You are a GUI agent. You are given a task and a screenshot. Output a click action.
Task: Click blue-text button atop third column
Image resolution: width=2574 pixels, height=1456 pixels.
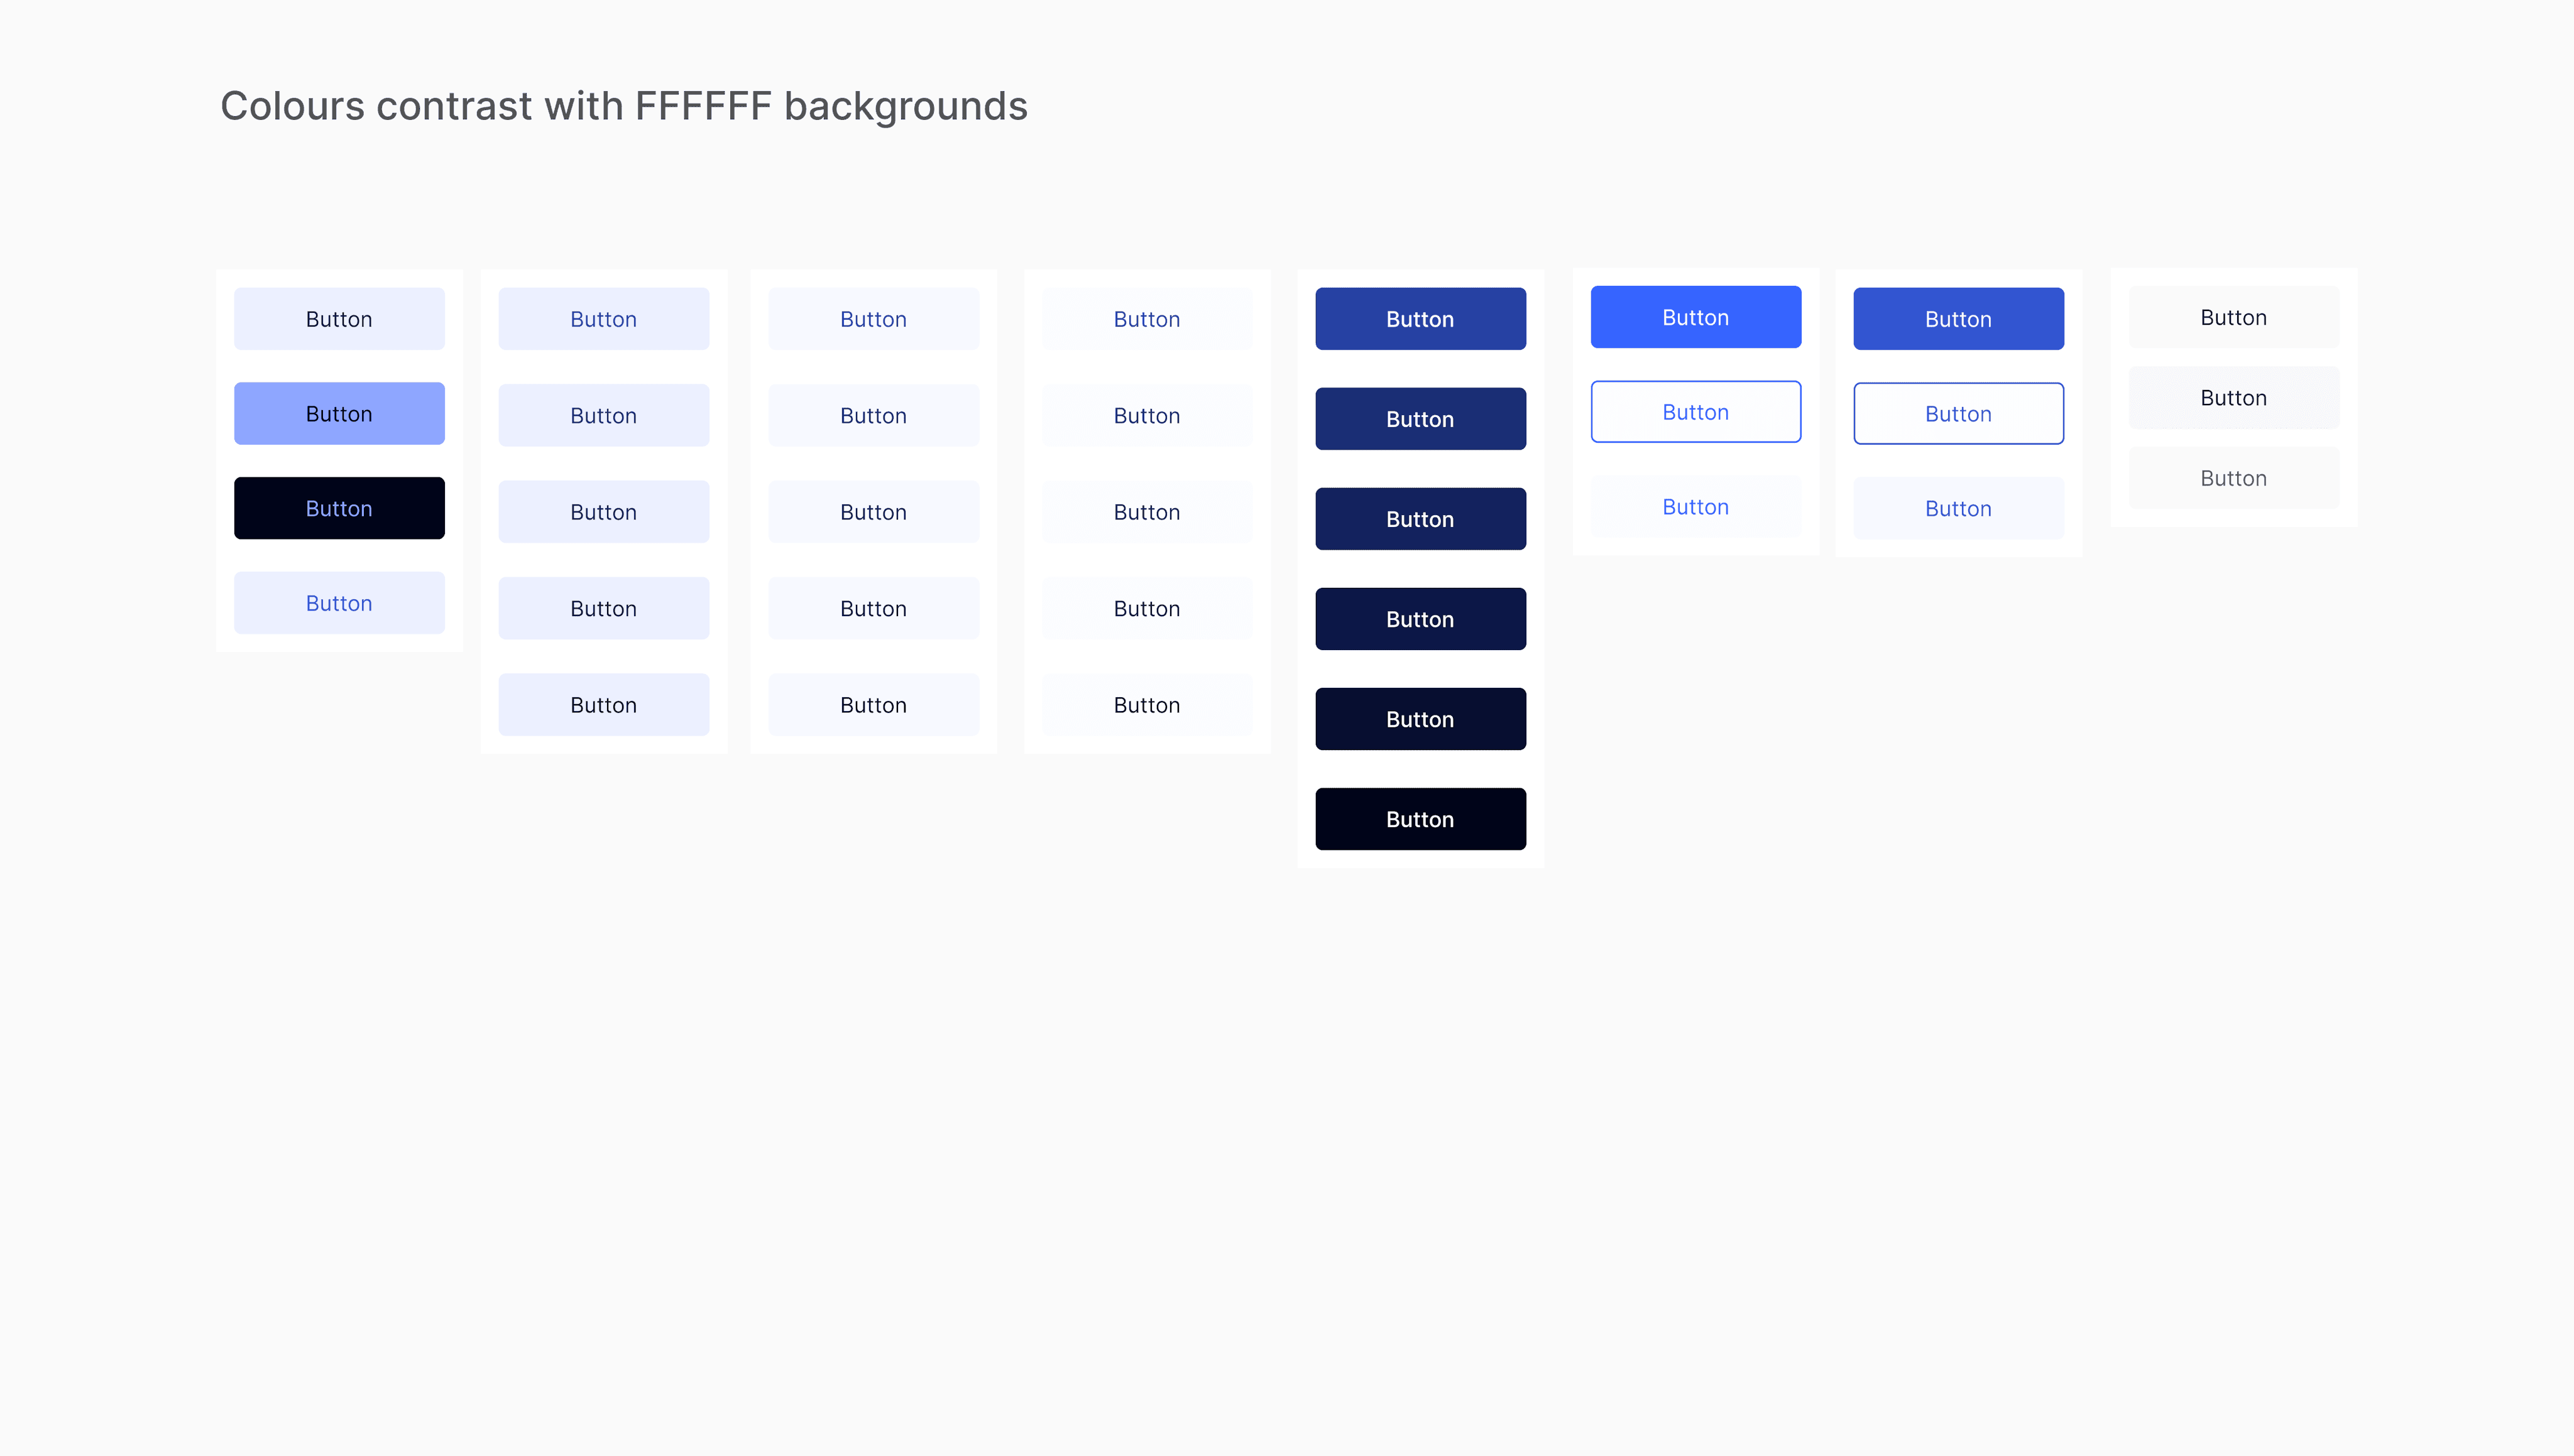click(x=874, y=319)
